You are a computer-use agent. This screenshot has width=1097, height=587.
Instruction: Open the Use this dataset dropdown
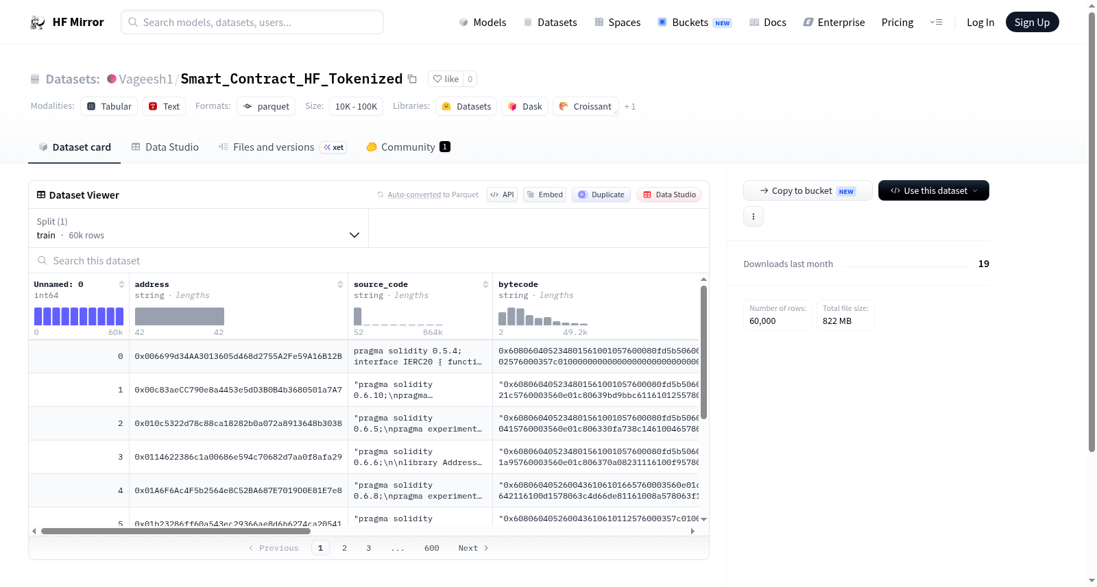point(934,190)
